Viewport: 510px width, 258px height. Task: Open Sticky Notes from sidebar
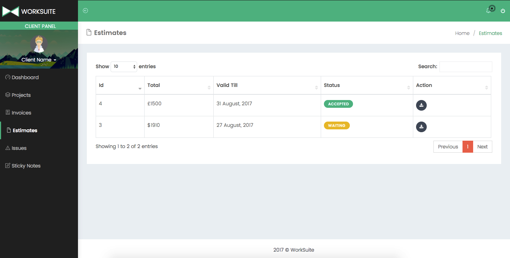[x=26, y=166]
